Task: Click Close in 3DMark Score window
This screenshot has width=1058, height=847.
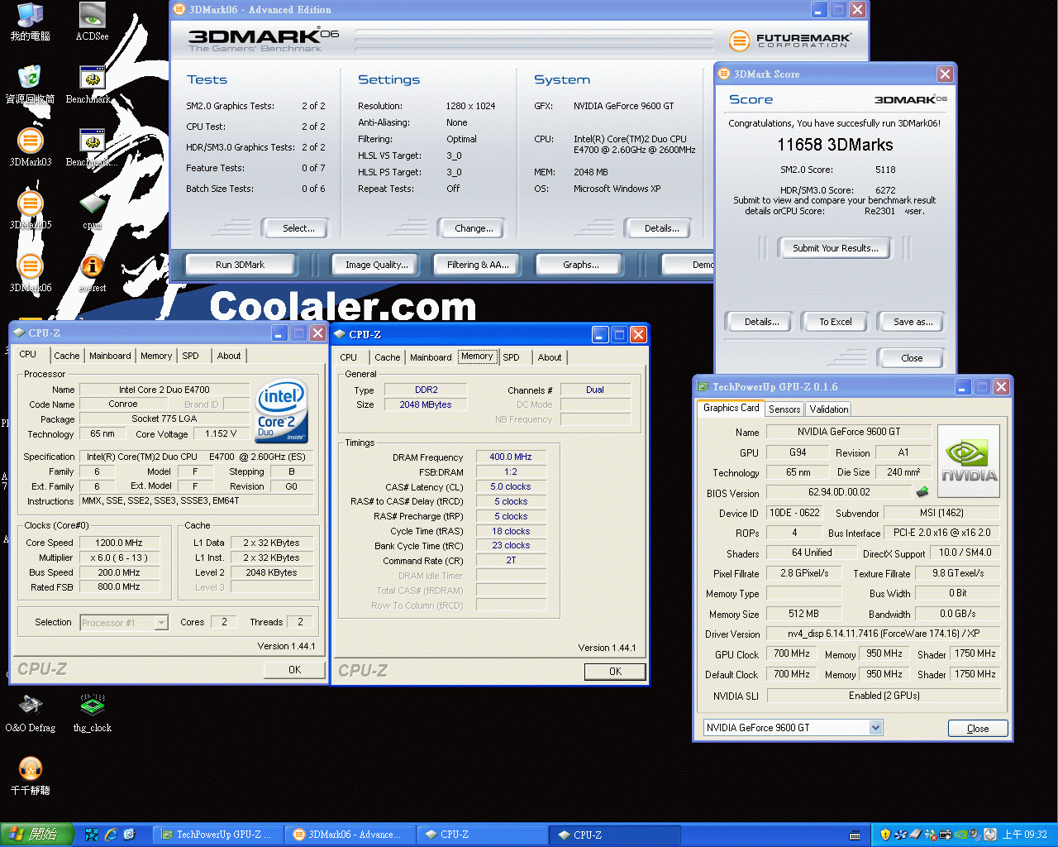Action: point(912,358)
